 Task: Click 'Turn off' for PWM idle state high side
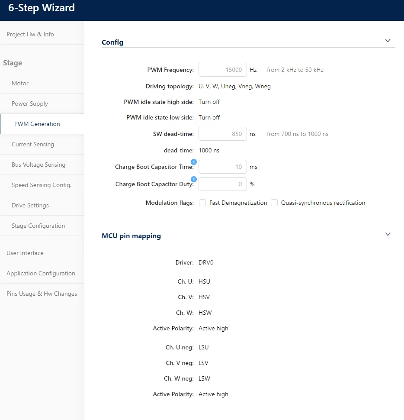tap(209, 102)
